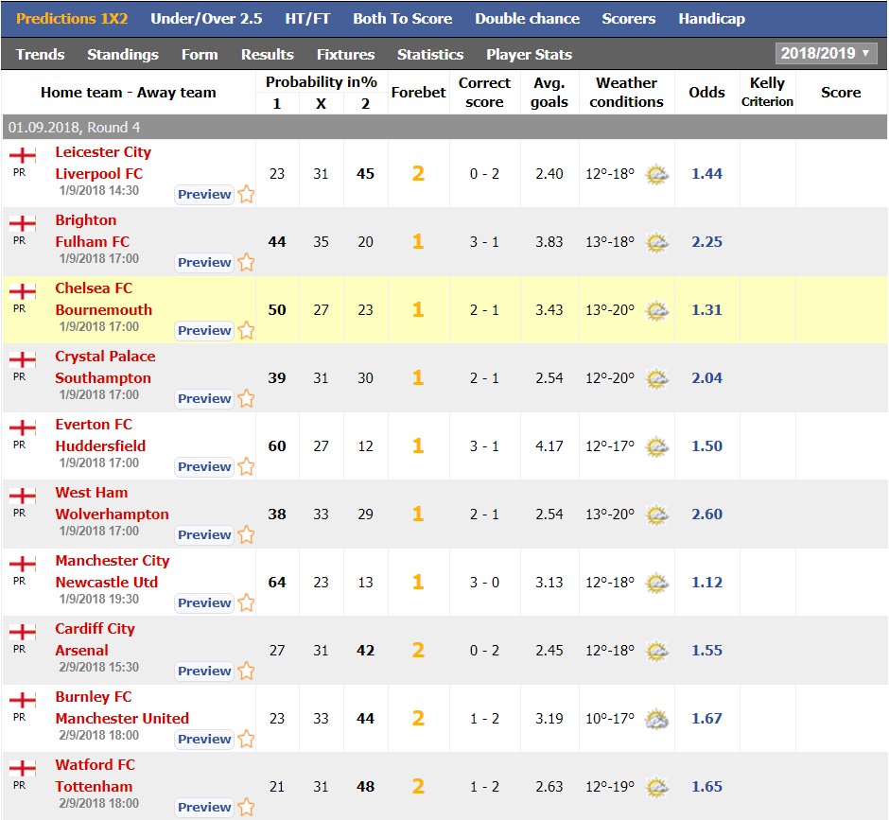Click the Kelly Criterion column header
Viewport: 889px width, 820px height.
(x=768, y=92)
